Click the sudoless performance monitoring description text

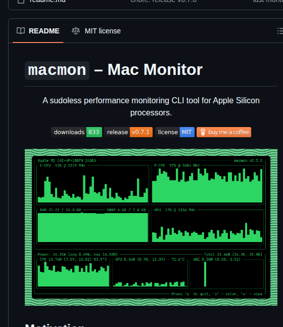click(x=151, y=107)
